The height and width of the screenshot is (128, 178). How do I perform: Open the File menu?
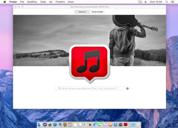tap(22, 2)
